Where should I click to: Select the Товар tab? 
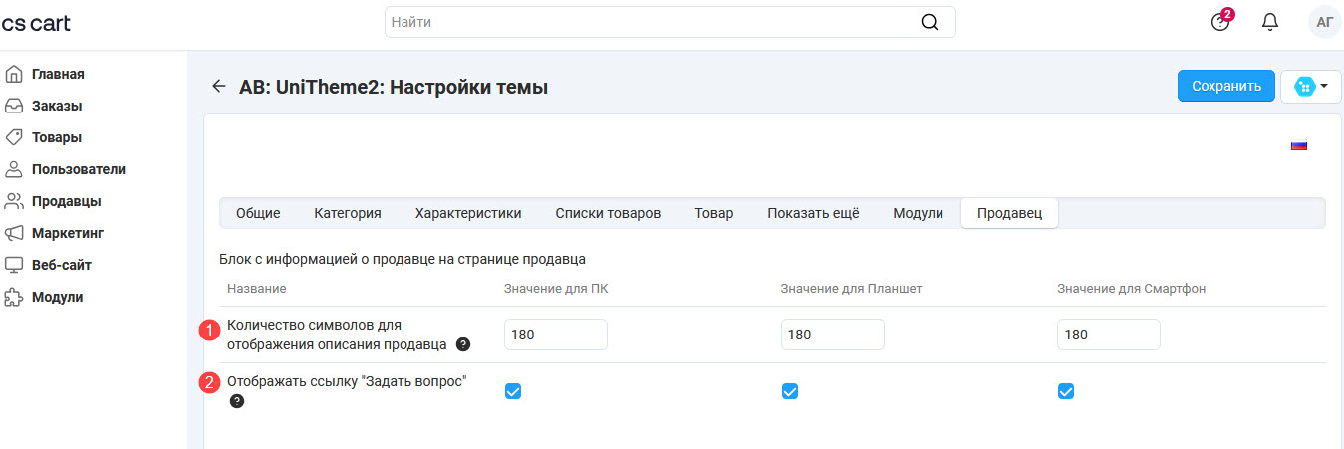(x=714, y=213)
